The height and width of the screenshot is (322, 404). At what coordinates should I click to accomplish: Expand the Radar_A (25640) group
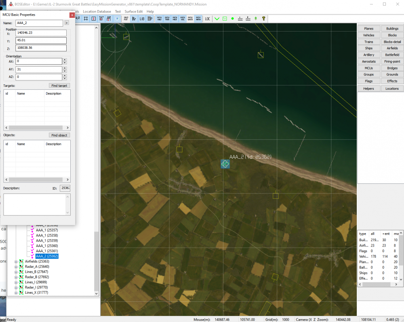click(x=16, y=267)
